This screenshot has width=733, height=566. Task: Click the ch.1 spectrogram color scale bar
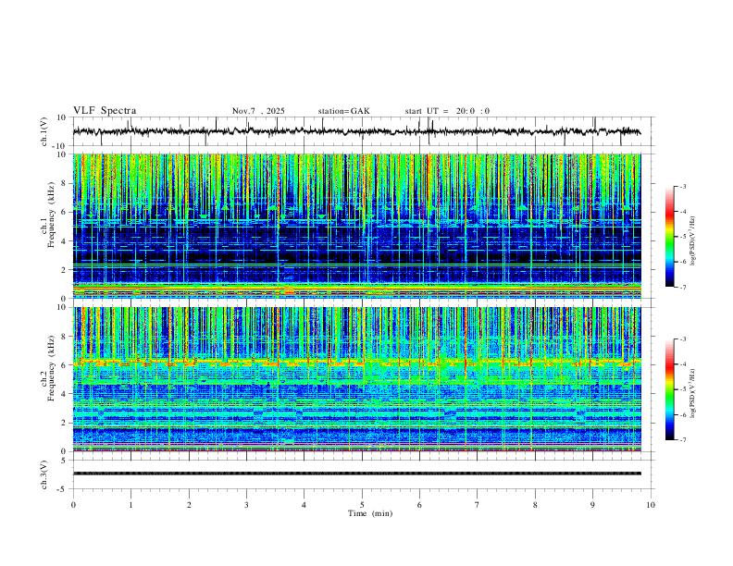tap(670, 237)
